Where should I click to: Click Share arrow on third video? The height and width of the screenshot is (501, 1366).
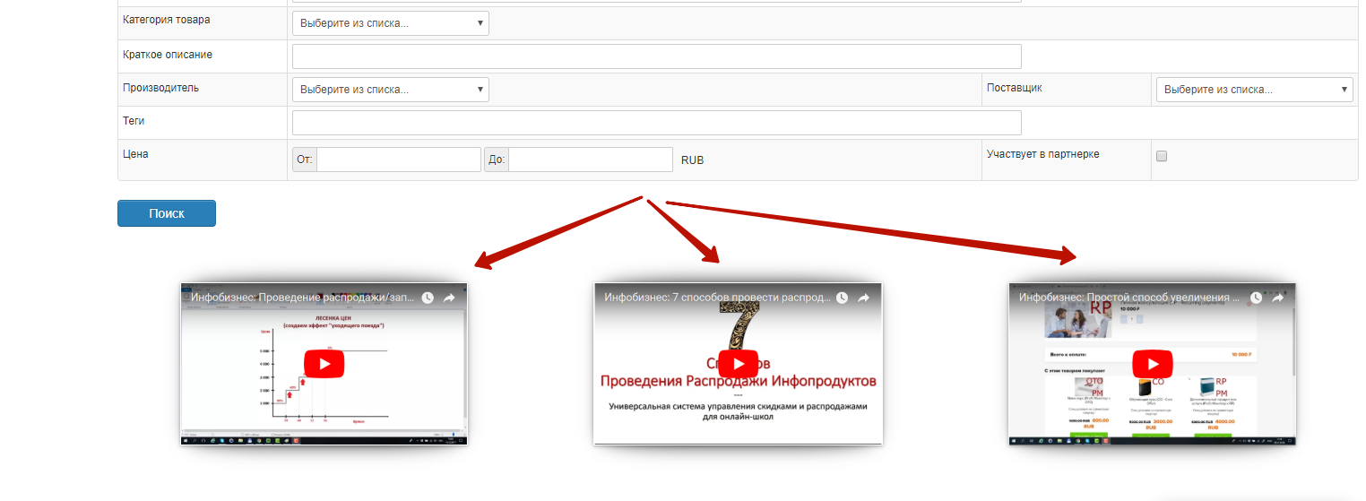click(x=1277, y=298)
